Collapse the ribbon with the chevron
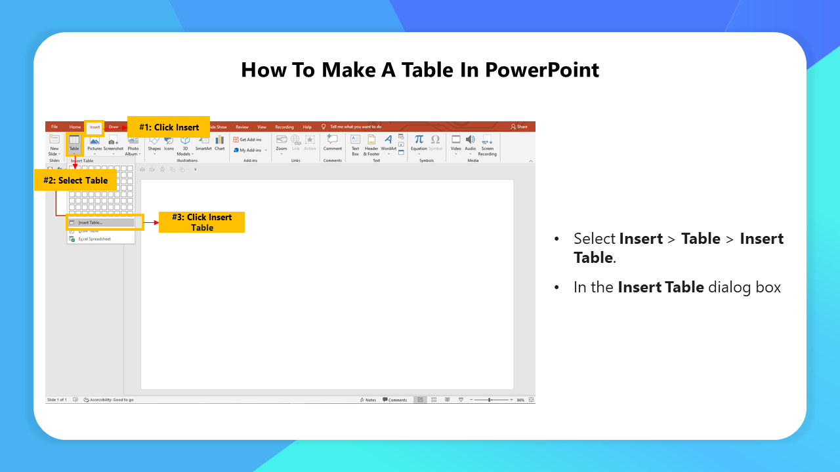This screenshot has height=472, width=840. (531, 161)
